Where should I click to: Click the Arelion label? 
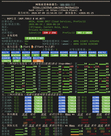[x=16, y=55]
